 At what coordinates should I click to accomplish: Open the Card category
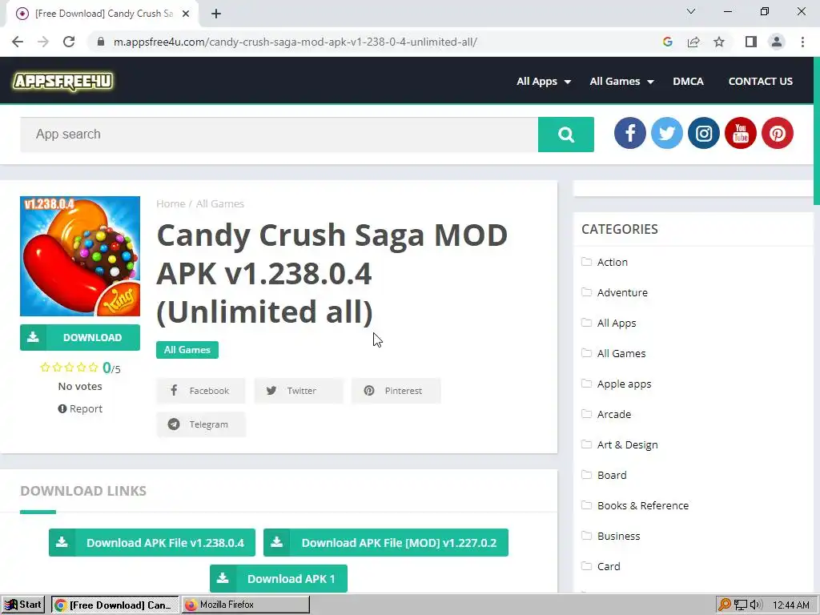[609, 566]
